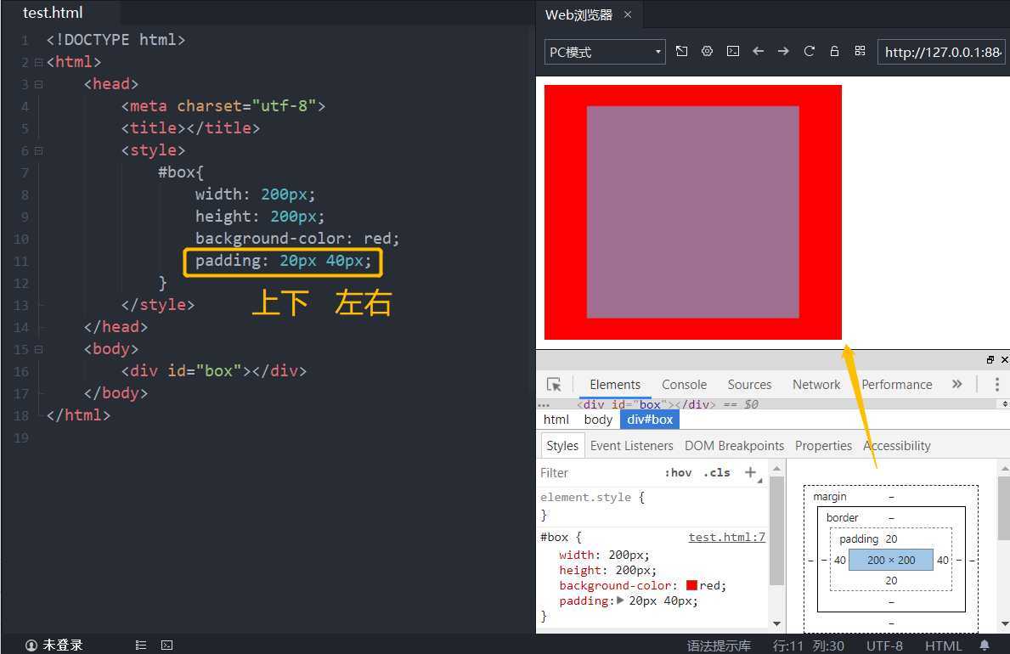1010x654 pixels.
Task: Open test.html:7 source link
Action: pos(726,537)
